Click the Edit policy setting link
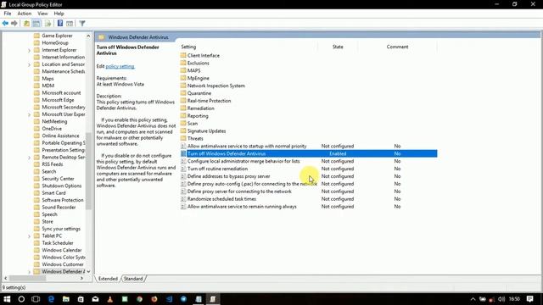543x305 pixels. coord(120,66)
